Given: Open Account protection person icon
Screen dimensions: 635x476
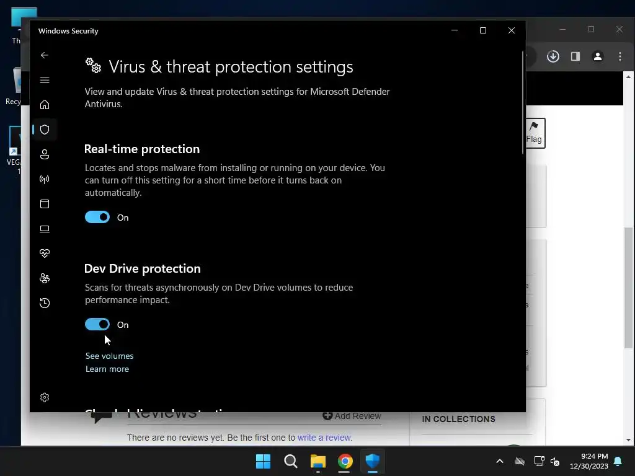Looking at the screenshot, I should [45, 154].
